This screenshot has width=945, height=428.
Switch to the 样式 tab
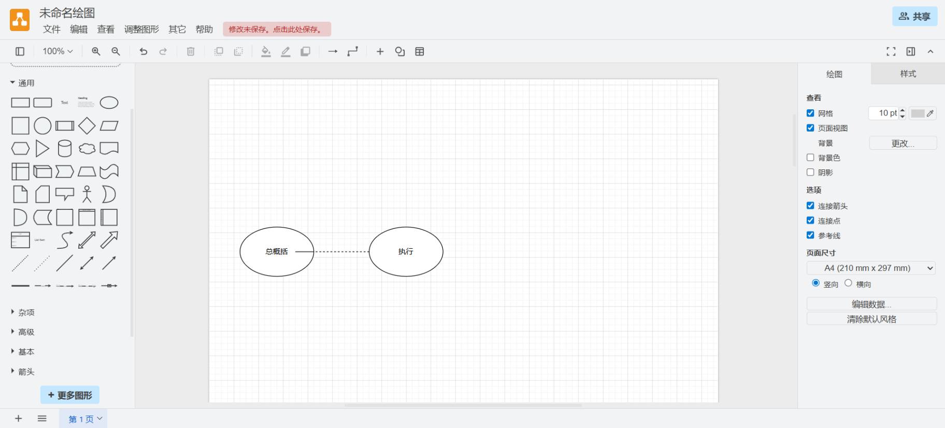coord(908,74)
